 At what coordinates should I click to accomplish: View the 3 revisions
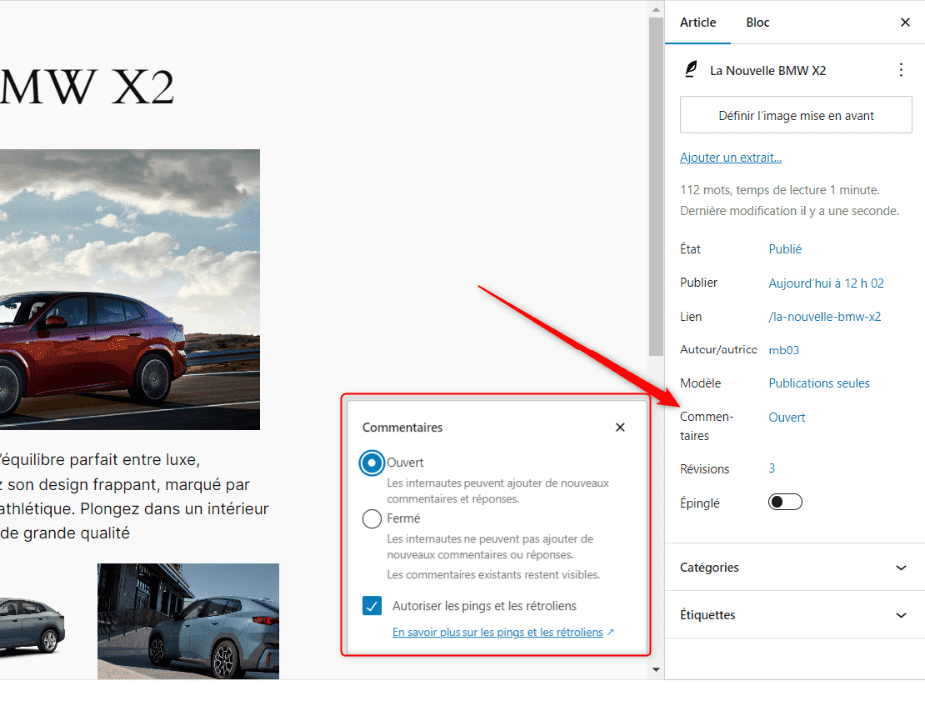771,468
